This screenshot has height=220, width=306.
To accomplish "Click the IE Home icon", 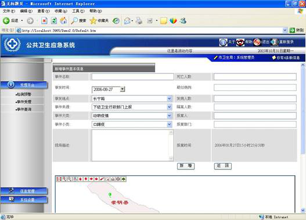I will click(x=63, y=20).
